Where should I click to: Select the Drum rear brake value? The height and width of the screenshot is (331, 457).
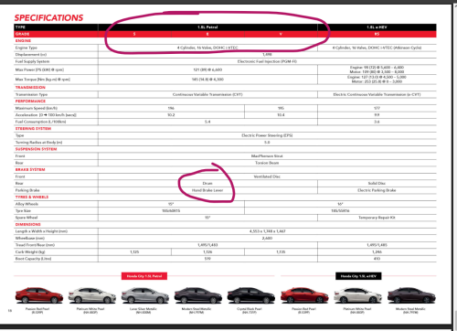[207, 184]
